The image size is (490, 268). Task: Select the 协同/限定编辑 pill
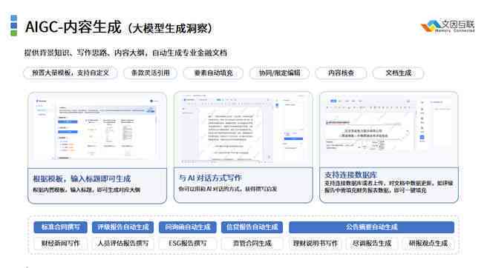pyautogui.click(x=279, y=73)
